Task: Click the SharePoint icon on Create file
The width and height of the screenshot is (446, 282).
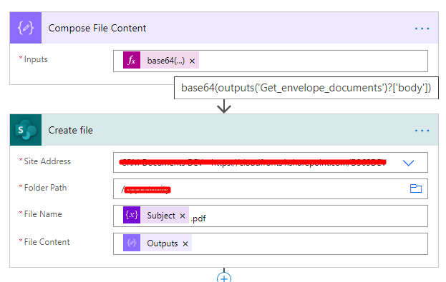Action: (26, 130)
